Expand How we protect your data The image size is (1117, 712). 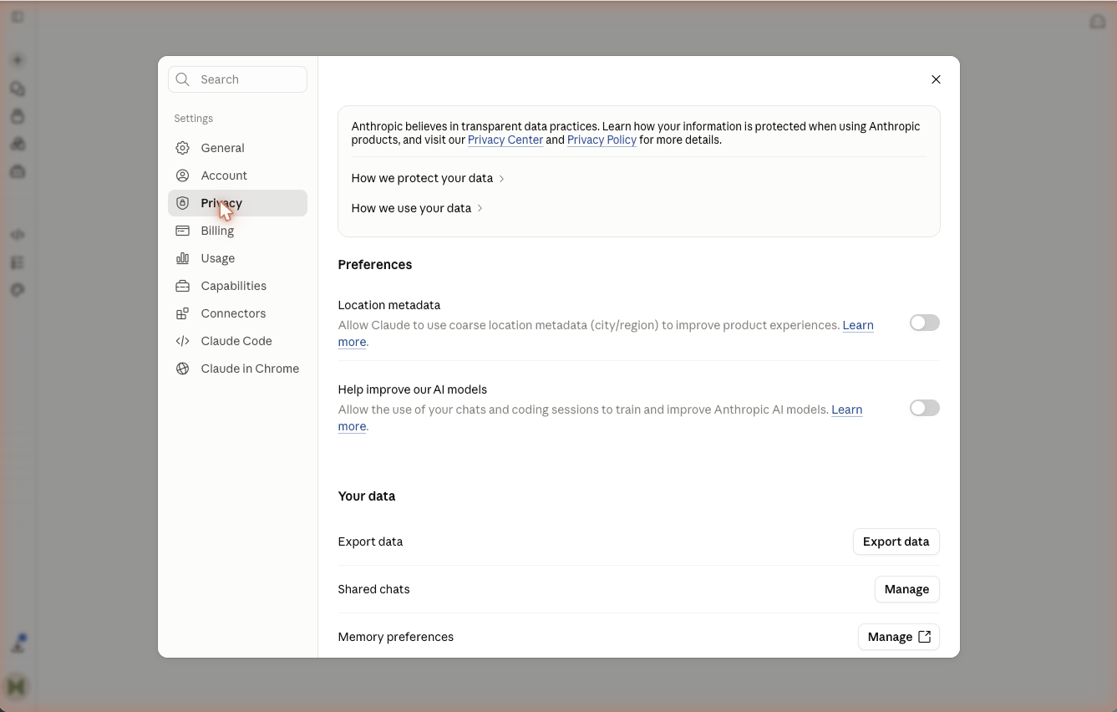coord(428,178)
